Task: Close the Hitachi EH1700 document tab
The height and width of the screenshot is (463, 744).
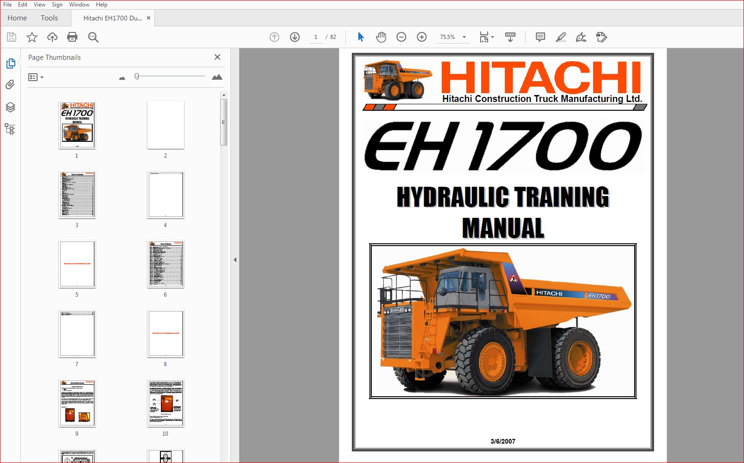Action: pos(149,18)
